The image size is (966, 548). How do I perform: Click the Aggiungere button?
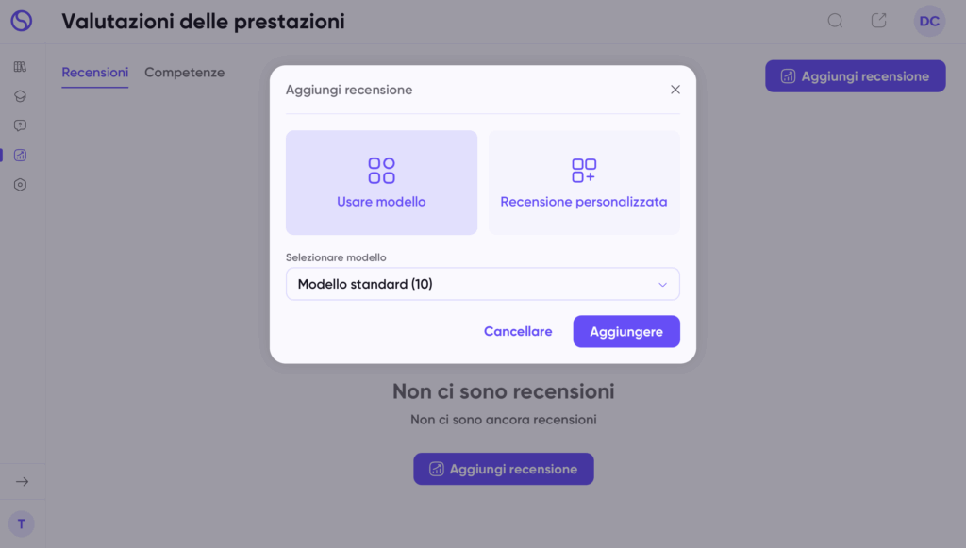click(x=626, y=331)
